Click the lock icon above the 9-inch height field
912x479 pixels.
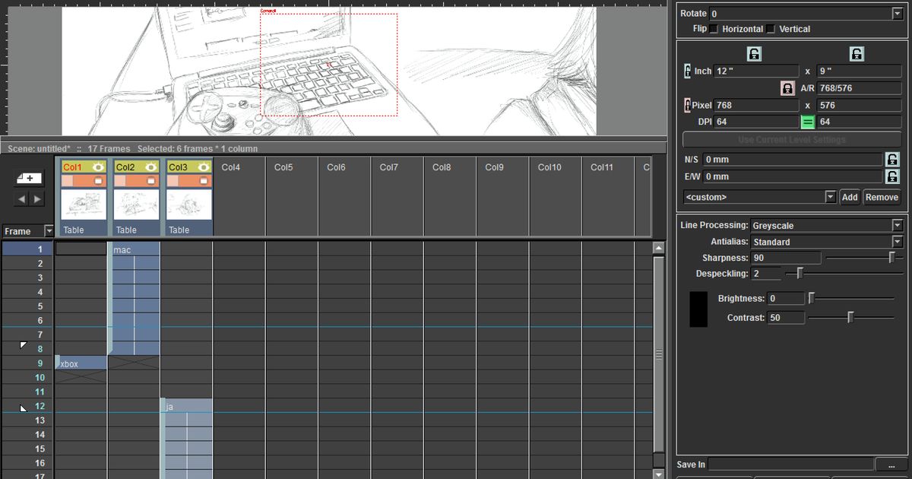[857, 54]
